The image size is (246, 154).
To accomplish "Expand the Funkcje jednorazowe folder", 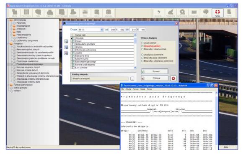I will point(11,85).
